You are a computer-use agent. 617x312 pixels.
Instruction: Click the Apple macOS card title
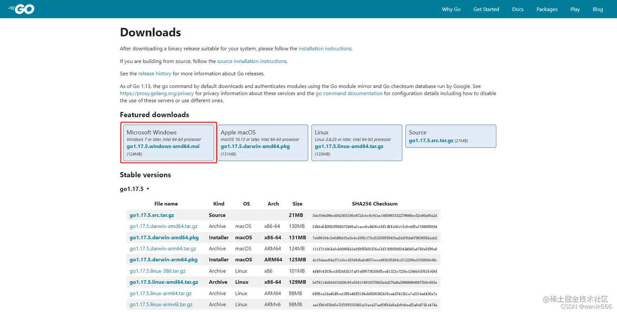(238, 132)
